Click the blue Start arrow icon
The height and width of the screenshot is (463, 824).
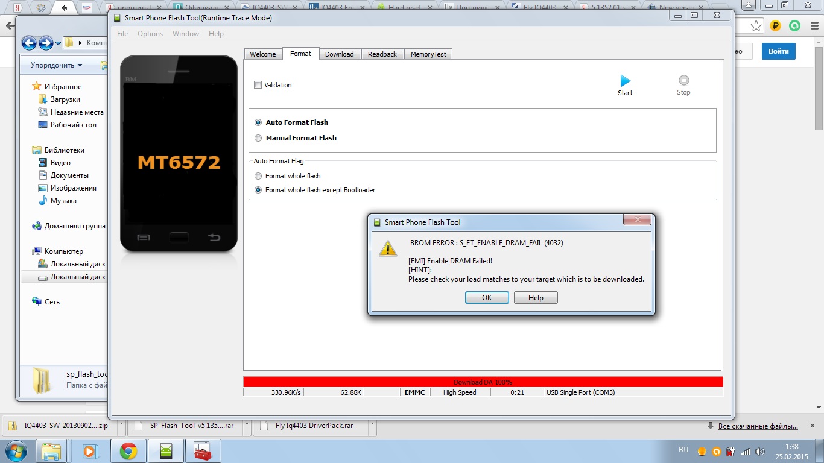click(x=625, y=81)
